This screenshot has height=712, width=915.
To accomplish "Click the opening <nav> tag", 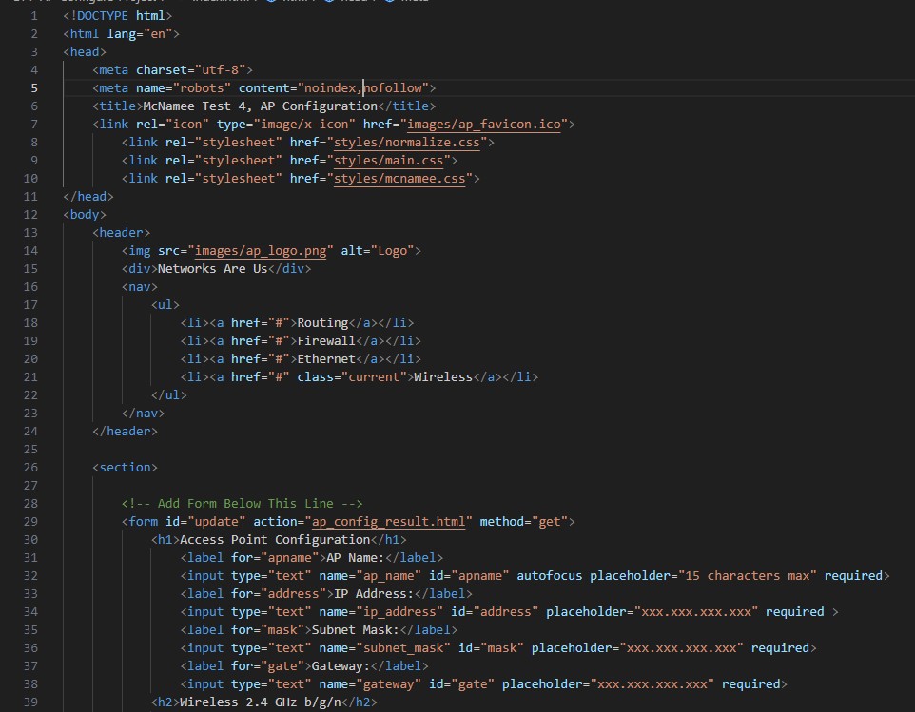I will [140, 287].
